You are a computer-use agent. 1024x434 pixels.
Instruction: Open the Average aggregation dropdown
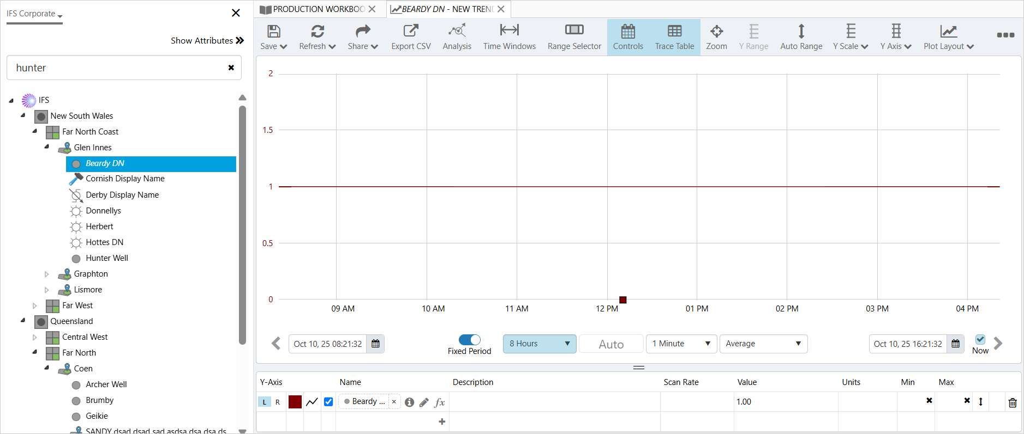click(763, 344)
